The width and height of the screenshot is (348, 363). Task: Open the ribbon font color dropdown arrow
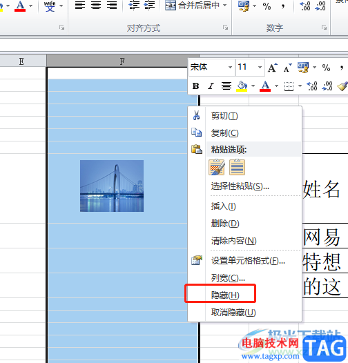point(30,6)
